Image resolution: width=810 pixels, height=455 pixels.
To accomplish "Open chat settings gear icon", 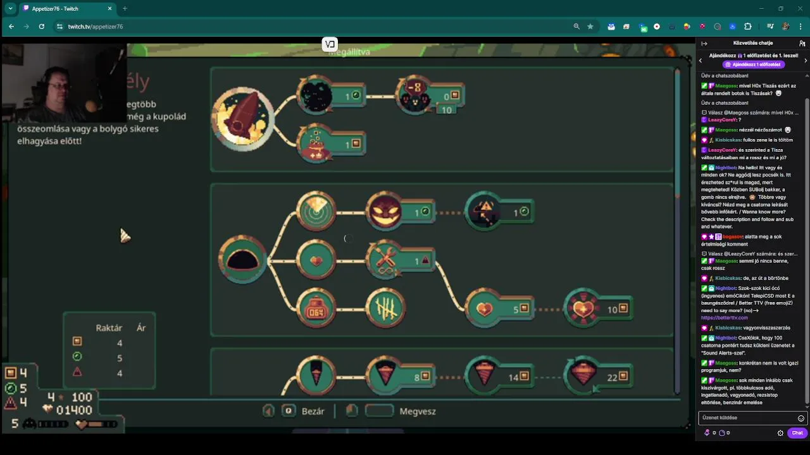I will point(780,433).
